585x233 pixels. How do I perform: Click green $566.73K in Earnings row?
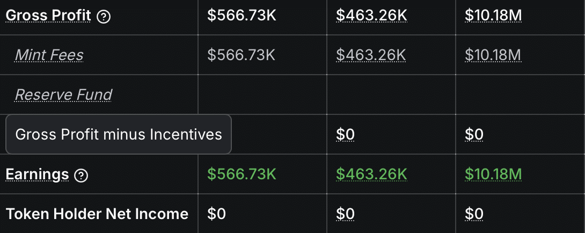pyautogui.click(x=242, y=174)
